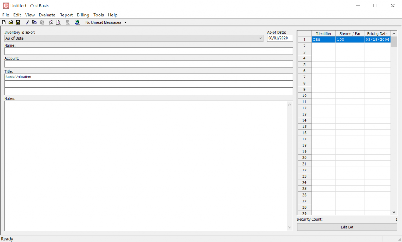Click the empty Identifier cell in row 2

click(323, 46)
